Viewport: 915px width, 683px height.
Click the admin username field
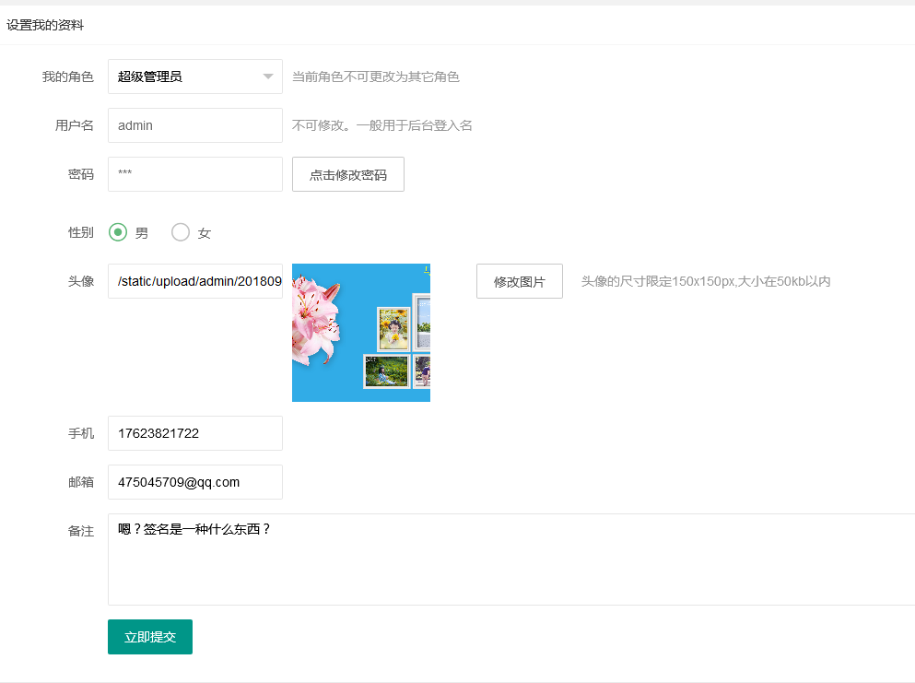click(194, 125)
